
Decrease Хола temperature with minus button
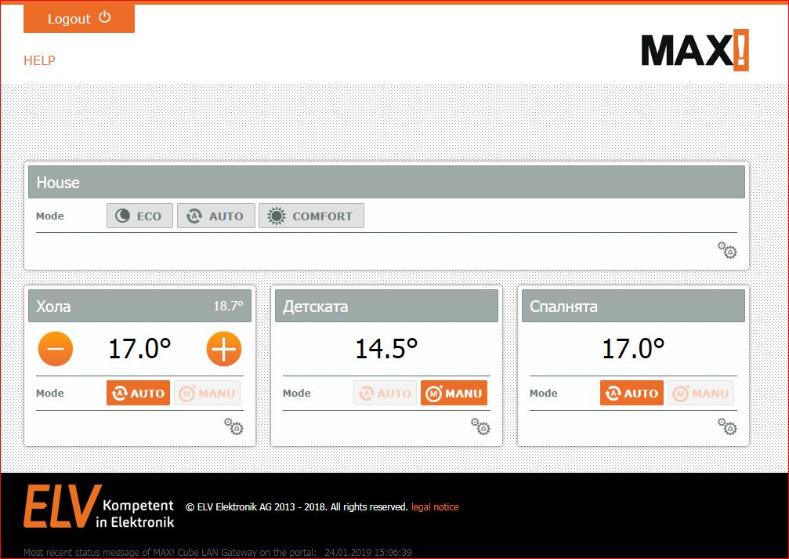pos(56,350)
